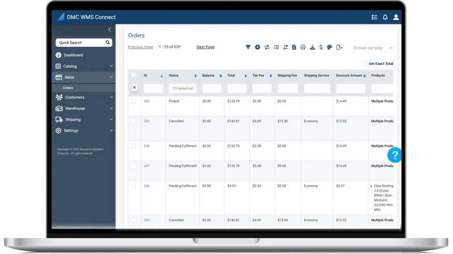This screenshot has height=254, width=453.
Task: Check the box for order 348
Action: pos(134,146)
